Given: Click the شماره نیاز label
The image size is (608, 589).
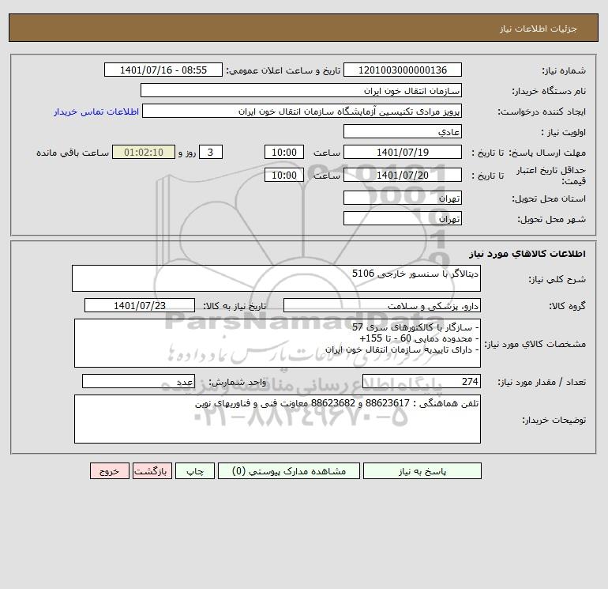Looking at the screenshot, I should 564,70.
